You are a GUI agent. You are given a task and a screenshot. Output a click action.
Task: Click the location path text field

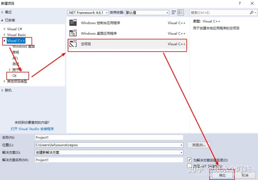107,145
